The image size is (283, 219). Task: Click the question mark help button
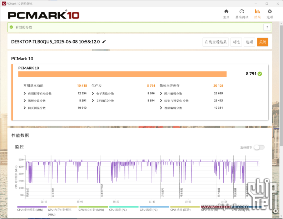[x=267, y=27]
